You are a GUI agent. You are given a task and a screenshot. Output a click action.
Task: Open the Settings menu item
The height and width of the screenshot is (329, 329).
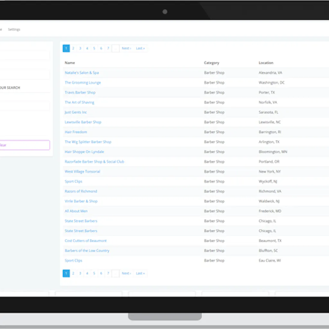point(14,30)
